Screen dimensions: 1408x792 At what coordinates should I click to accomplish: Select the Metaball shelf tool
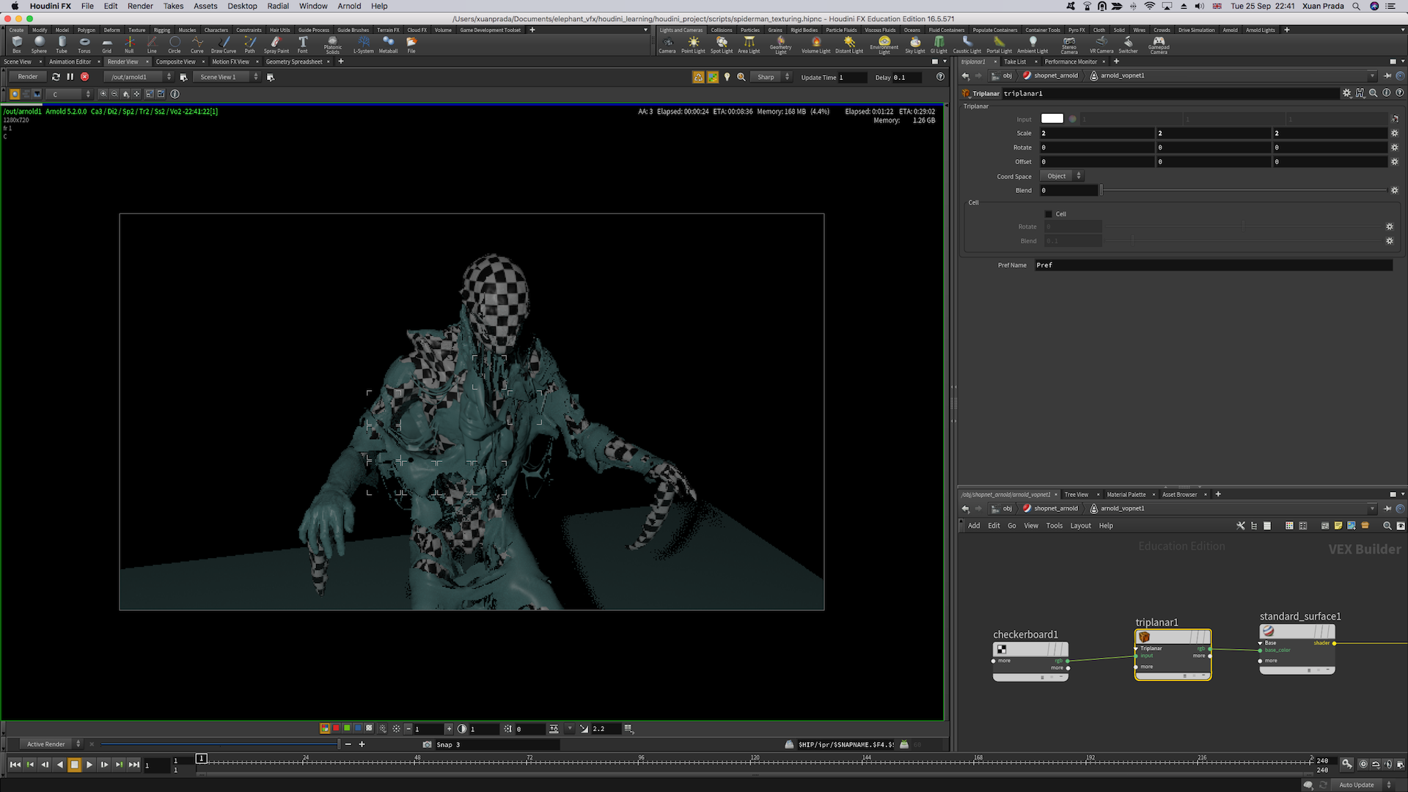(x=389, y=45)
